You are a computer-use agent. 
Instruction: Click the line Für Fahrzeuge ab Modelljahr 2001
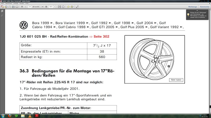pos(50,89)
